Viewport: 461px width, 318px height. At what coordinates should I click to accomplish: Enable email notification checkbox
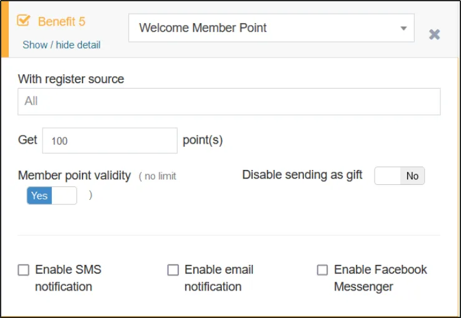coord(173,270)
